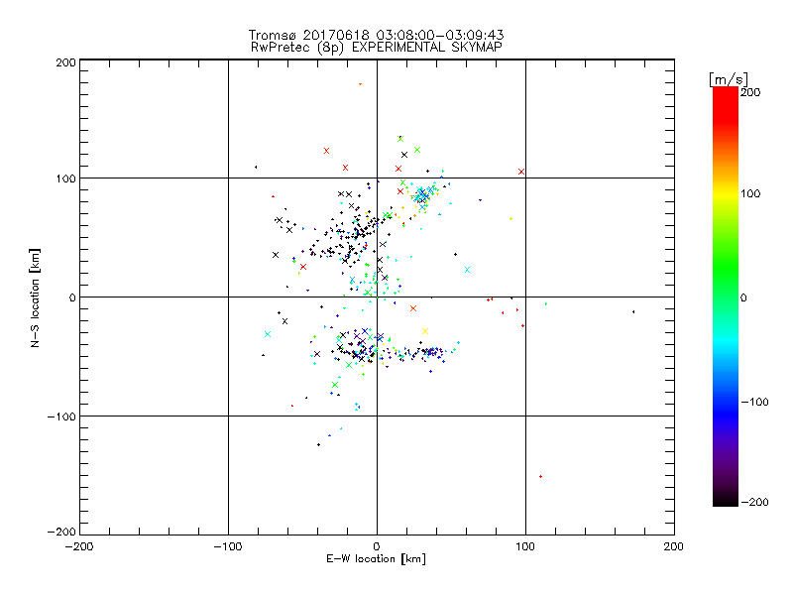Screen dimensions: 793x595
Task: Click the x-axis tick label "-100"
Action: click(x=228, y=546)
